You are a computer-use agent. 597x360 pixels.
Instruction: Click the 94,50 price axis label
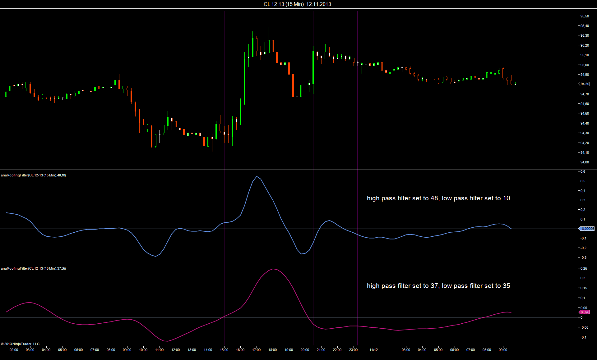tap(585, 113)
